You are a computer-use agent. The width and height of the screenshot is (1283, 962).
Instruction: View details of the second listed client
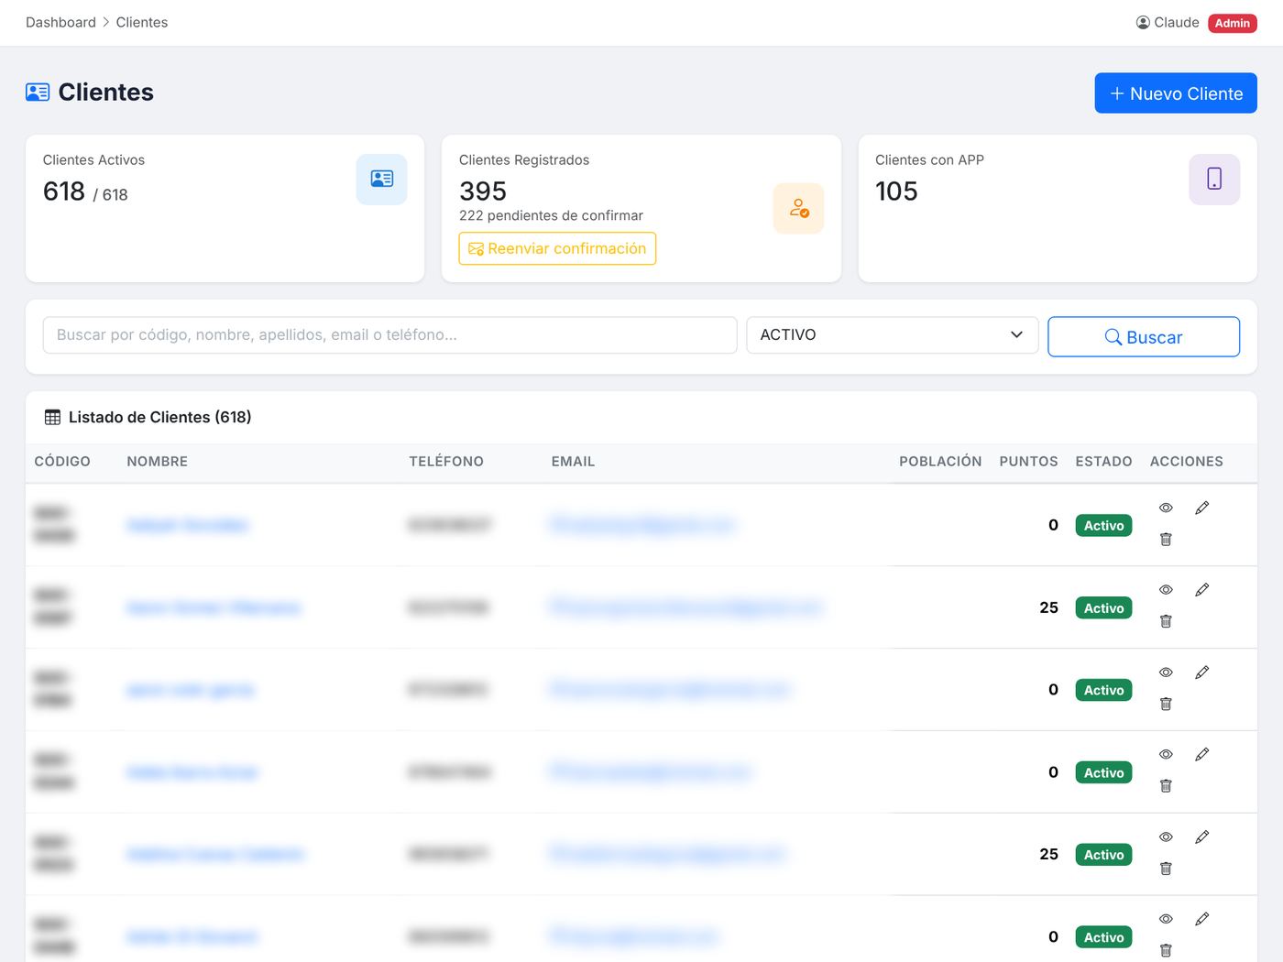(1166, 590)
